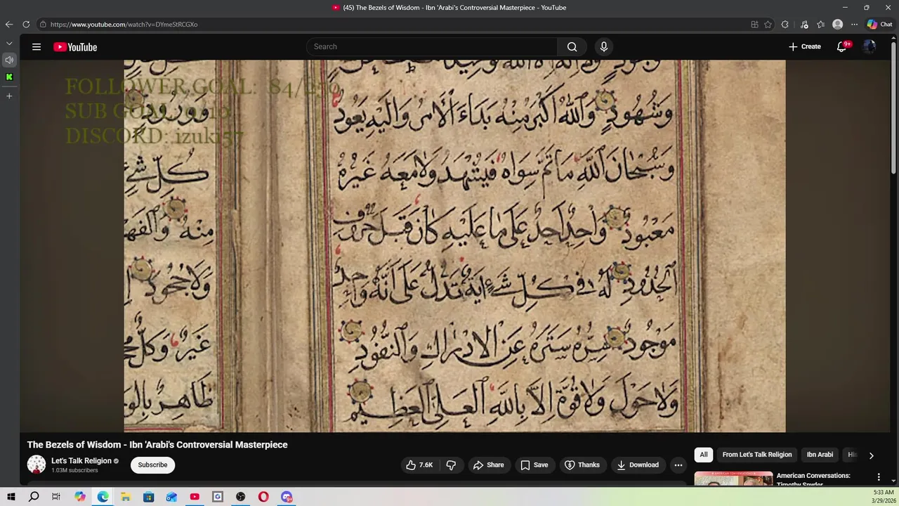
Task: Launch Copilot from the taskbar
Action: tap(80, 497)
